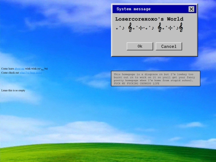The height and width of the screenshot is (162, 216).
Task: Open the 'about me' link
Action: click(20, 69)
